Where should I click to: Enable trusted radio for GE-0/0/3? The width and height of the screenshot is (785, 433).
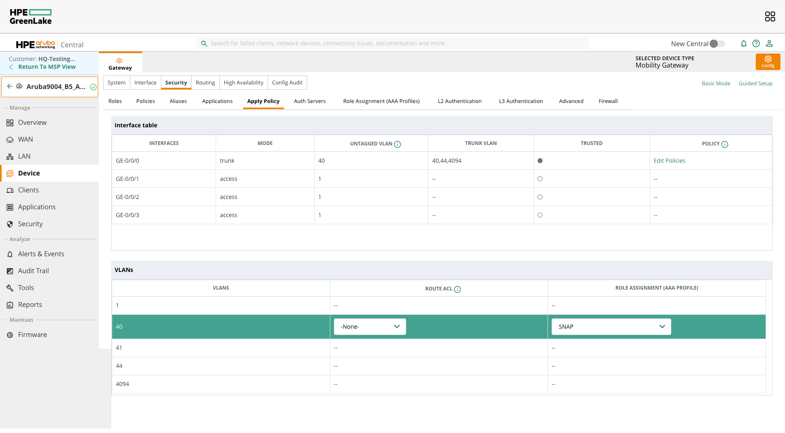[x=540, y=215]
